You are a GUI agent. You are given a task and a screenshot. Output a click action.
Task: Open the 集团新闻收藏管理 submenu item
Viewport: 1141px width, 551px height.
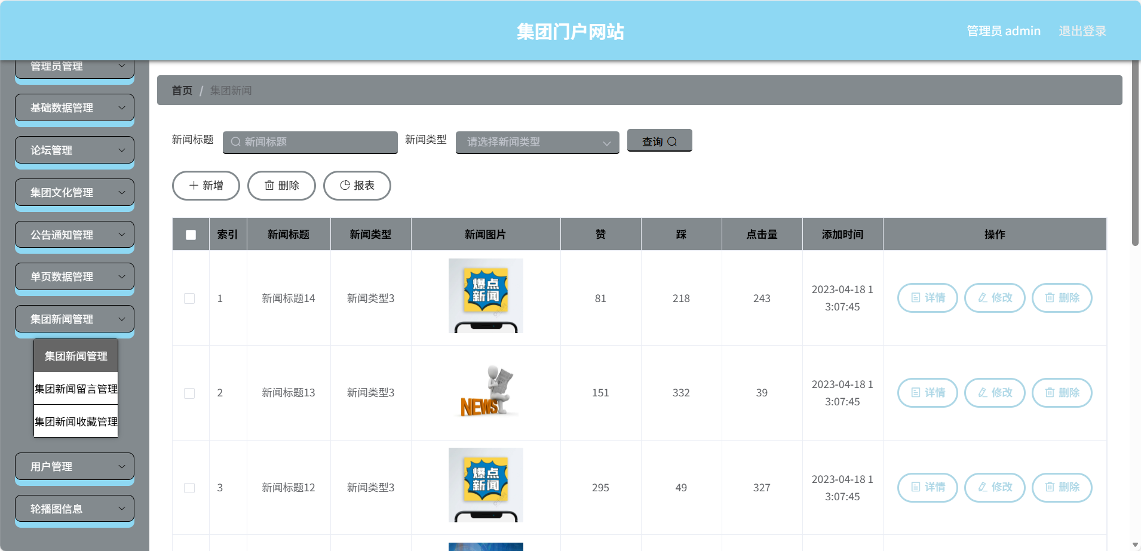(x=76, y=421)
